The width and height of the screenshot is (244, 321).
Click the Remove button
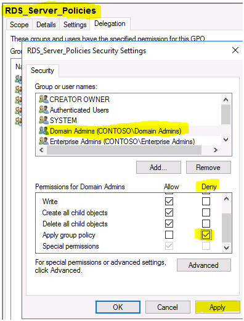pyautogui.click(x=208, y=168)
